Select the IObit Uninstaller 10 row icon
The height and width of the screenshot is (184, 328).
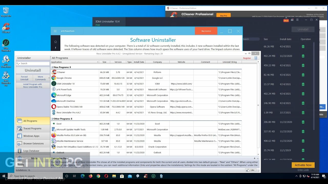(54, 84)
